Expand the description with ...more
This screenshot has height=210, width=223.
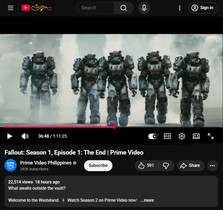click(147, 200)
